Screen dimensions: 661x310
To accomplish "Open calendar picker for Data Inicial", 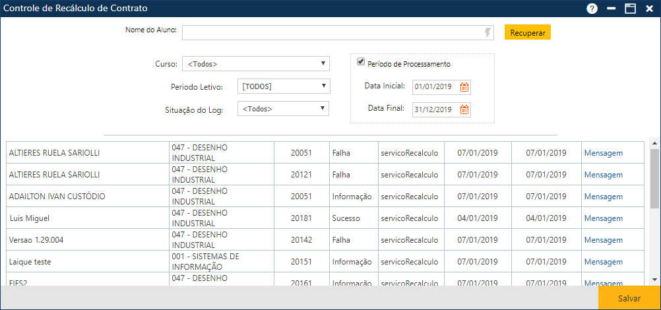I will (x=464, y=87).
